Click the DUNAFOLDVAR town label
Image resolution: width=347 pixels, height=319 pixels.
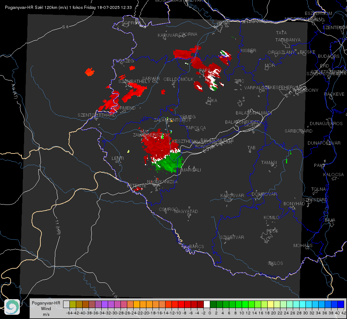324,143
